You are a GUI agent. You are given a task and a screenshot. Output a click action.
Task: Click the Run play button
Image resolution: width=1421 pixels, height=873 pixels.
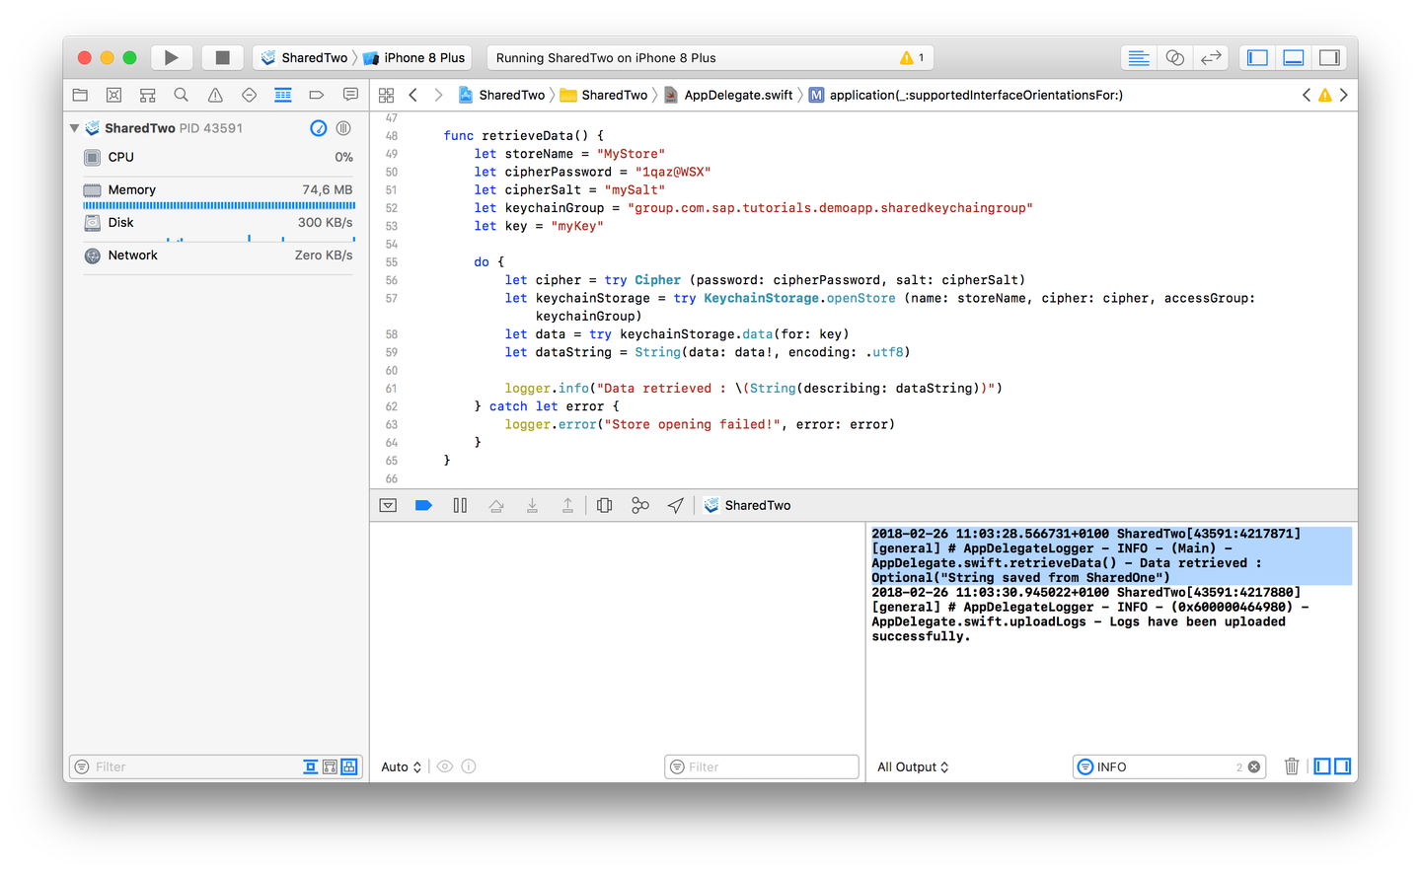(171, 57)
